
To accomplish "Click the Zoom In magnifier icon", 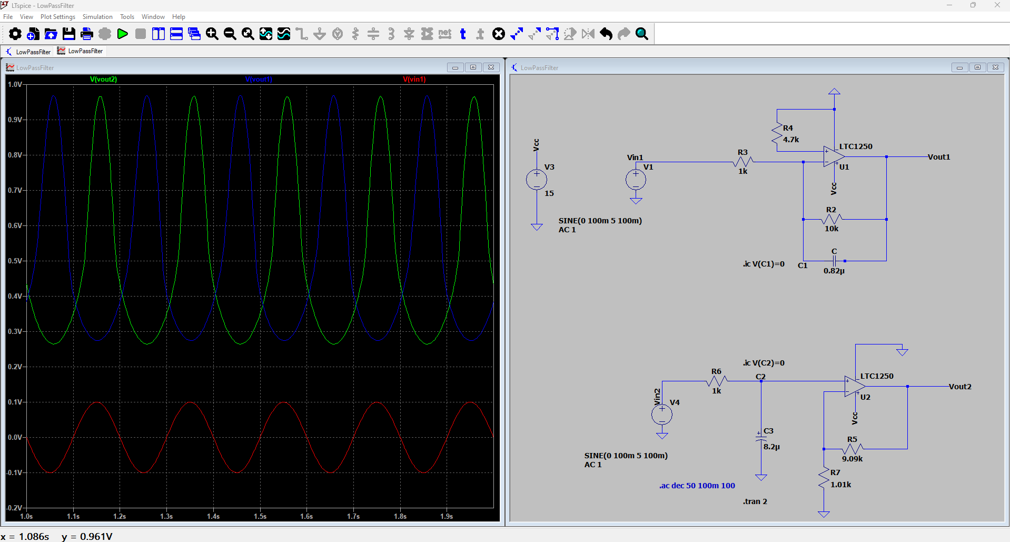I will pos(212,34).
